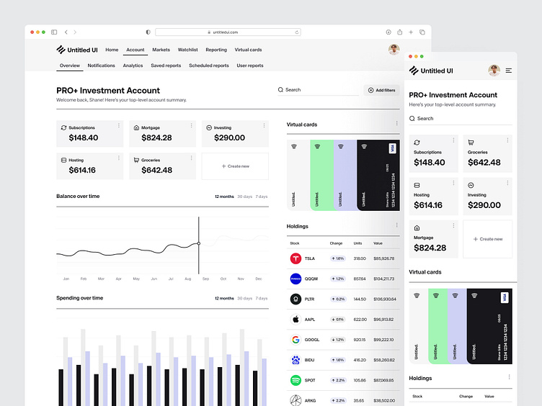This screenshot has height=406, width=542.
Task: Select 12 months range for Balance over time
Action: point(224,197)
